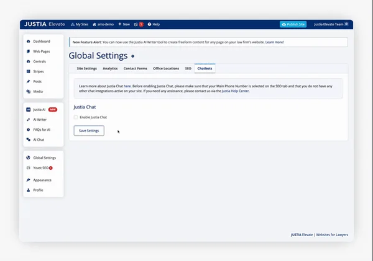Launch the AI Writer tool
Image resolution: width=373 pixels, height=261 pixels.
pyautogui.click(x=40, y=119)
